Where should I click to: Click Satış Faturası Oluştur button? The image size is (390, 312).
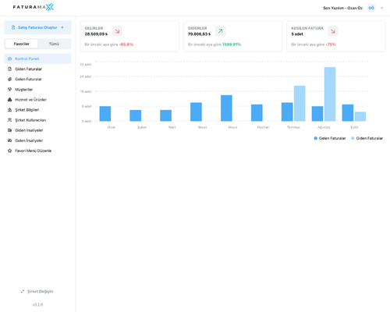tap(37, 27)
